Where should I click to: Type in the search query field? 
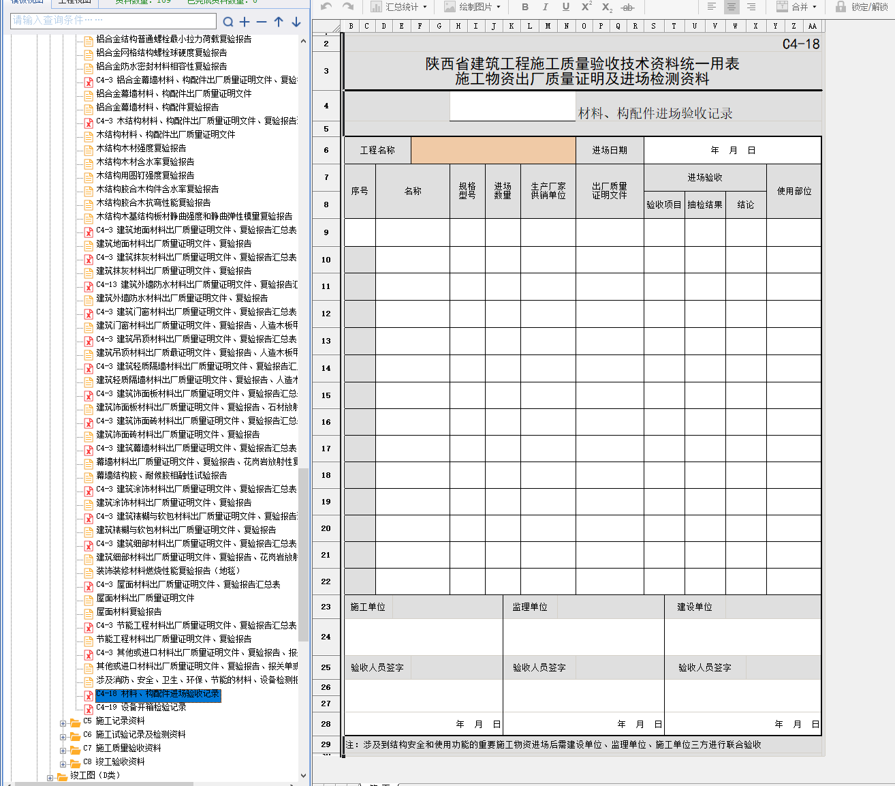pos(113,20)
